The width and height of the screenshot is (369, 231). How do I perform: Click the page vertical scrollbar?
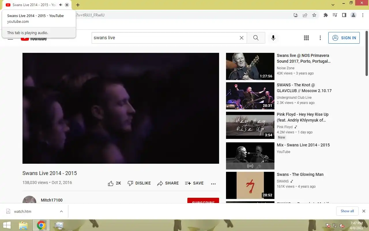pos(367,53)
